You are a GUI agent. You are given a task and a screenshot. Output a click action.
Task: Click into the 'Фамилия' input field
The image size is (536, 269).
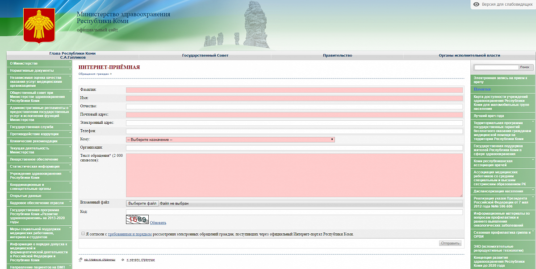pyautogui.click(x=294, y=90)
